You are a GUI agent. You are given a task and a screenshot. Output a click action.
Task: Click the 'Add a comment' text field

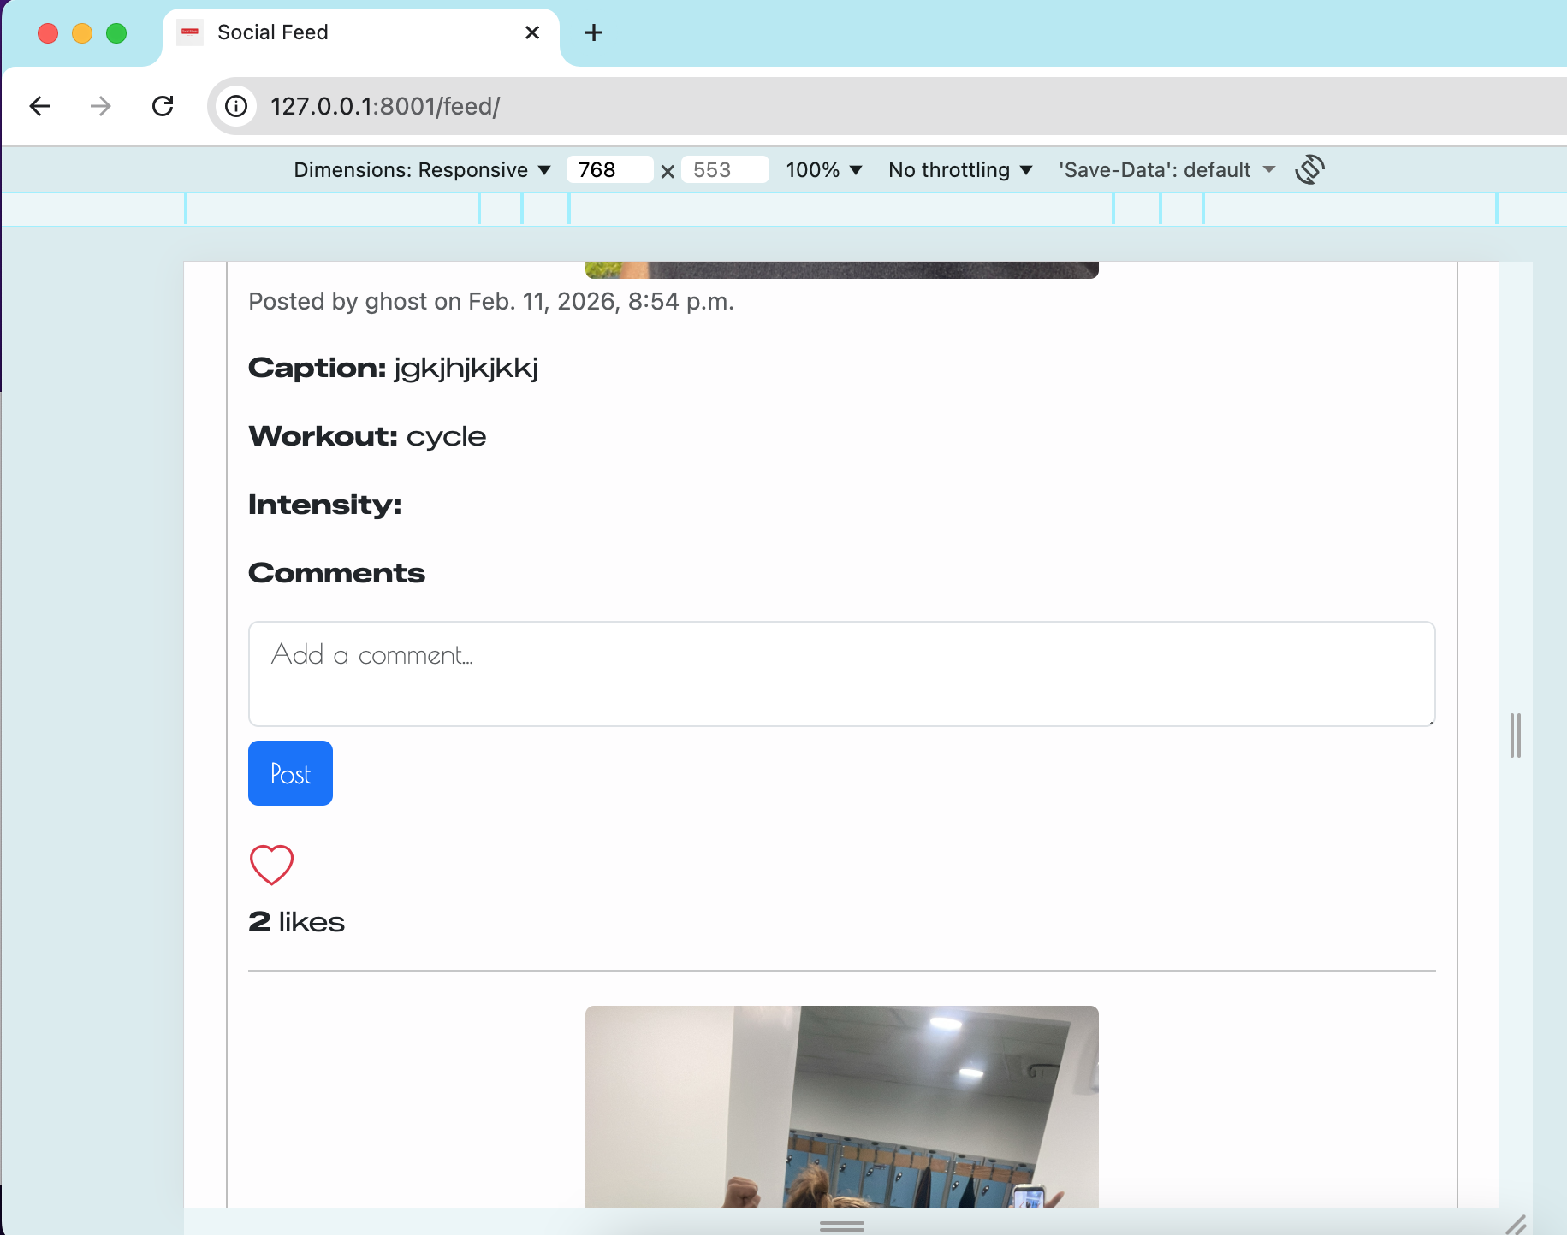pyautogui.click(x=840, y=674)
